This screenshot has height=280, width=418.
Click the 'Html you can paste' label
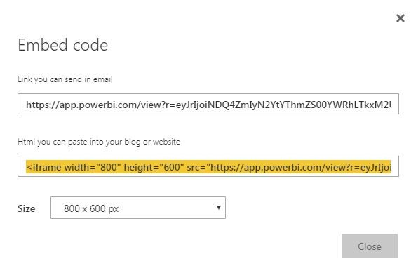pyautogui.click(x=99, y=142)
